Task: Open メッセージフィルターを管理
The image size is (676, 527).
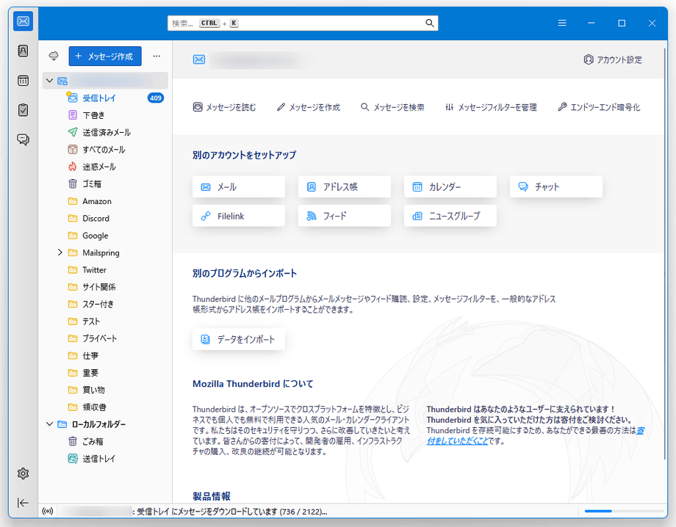Action: click(x=491, y=107)
